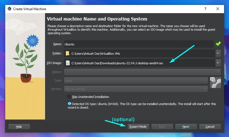Viewport: 229px width, 137px height.
Task: Click the green checkmark next to Name
Action: (218, 44)
